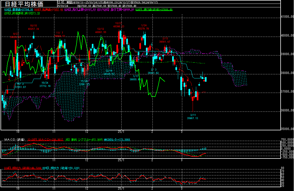The image size is (294, 191).
Task: Click the 41000.00 price axis label
Action: (x=287, y=17)
